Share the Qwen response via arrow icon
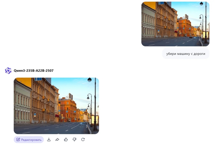This screenshot has width=215, height=145. point(57,140)
